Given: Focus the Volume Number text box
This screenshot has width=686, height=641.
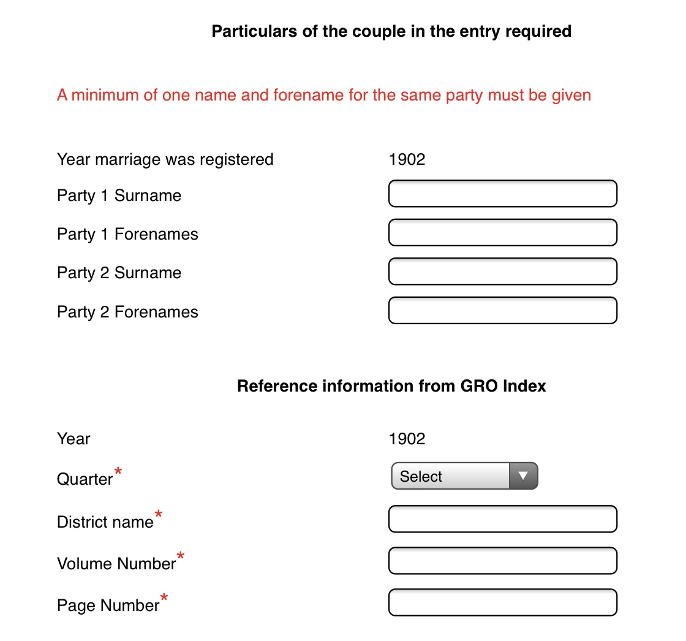Looking at the screenshot, I should click(x=502, y=561).
